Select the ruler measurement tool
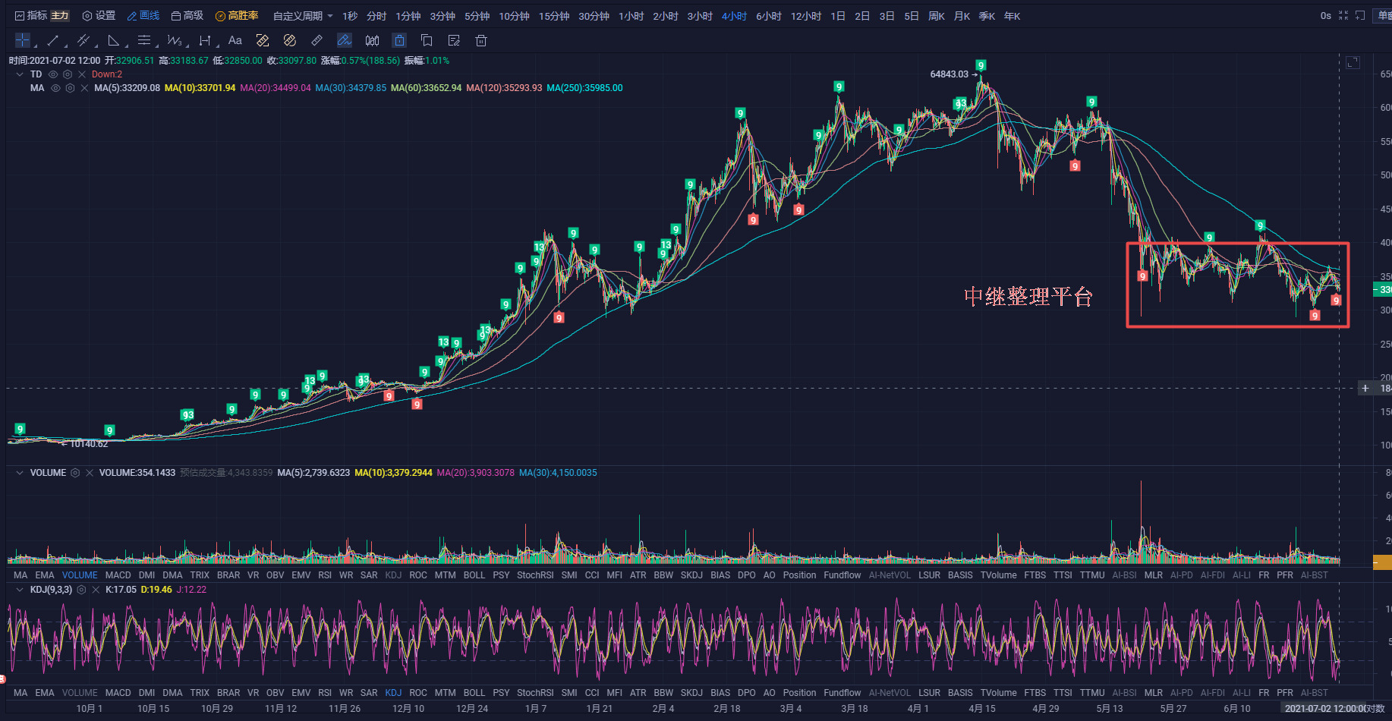 (x=317, y=40)
